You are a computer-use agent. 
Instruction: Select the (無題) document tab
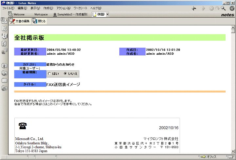pyautogui.click(x=99, y=14)
